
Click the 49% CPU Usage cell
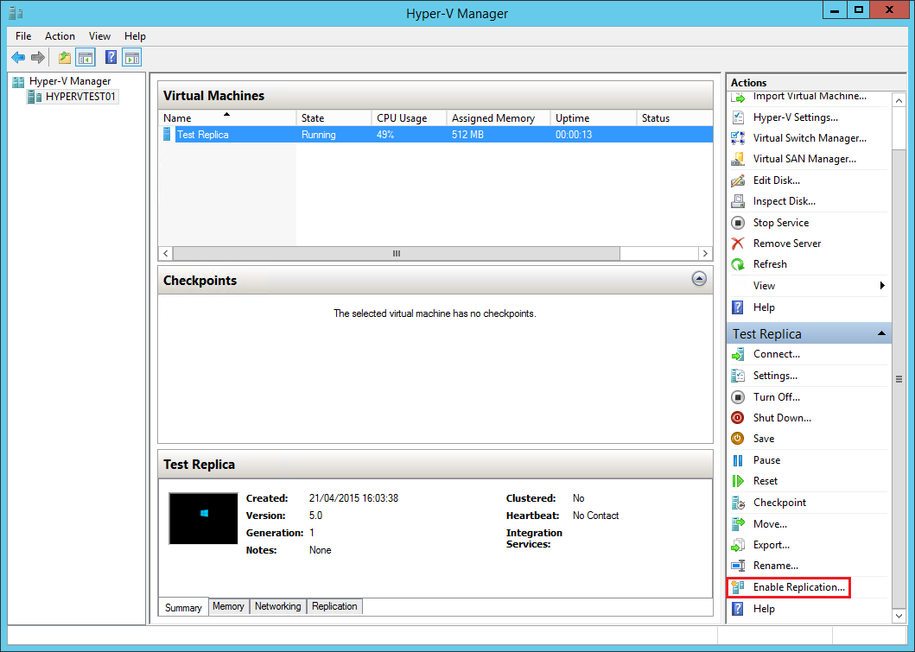(385, 135)
